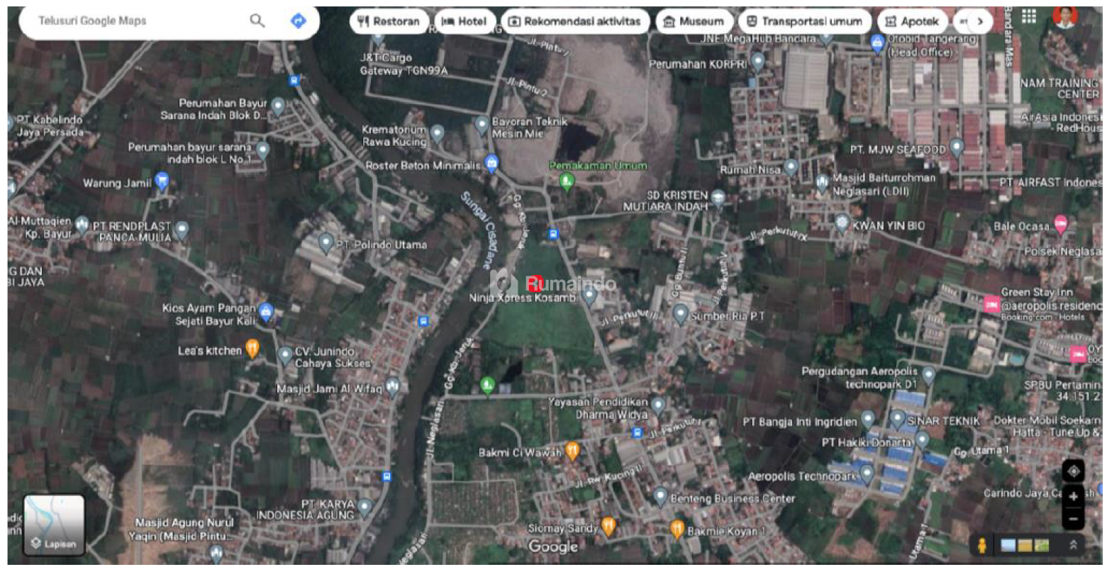Select the Transportasi umum chip
The width and height of the screenshot is (1107, 567).
804,21
